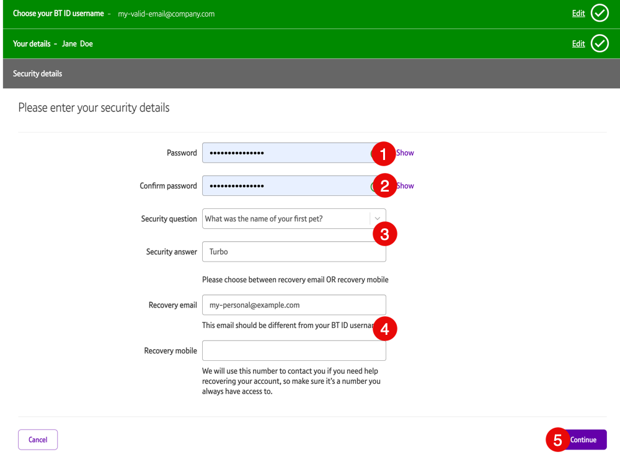Click the 'Security question' label
Image resolution: width=620 pixels, height=457 pixels.
pyautogui.click(x=169, y=219)
